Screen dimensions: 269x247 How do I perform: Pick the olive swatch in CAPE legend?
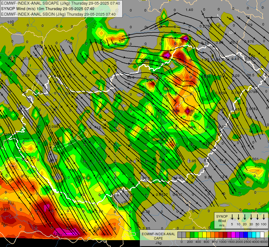pyautogui.click(x=188, y=235)
